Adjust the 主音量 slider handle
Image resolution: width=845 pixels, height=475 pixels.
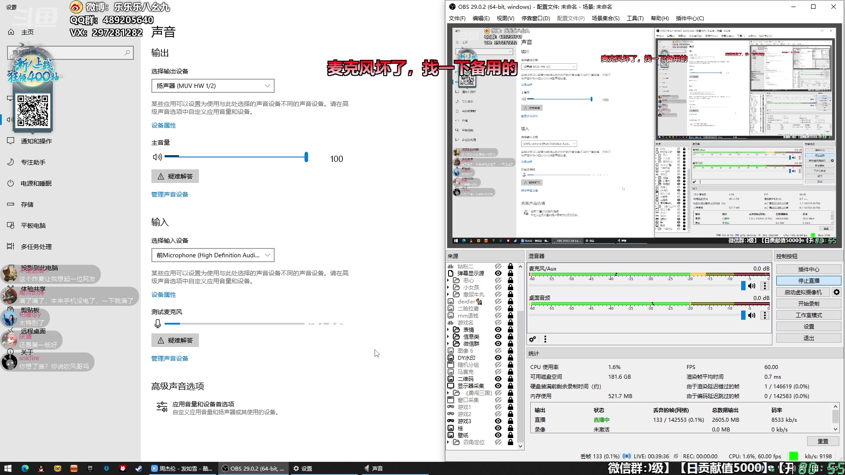tap(306, 157)
